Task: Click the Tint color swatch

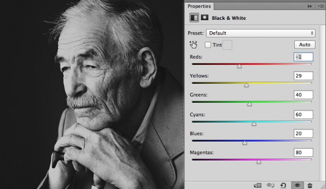Action: (227, 45)
